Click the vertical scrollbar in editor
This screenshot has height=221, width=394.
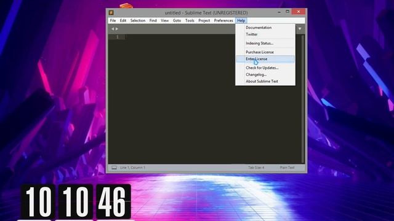[x=303, y=99]
